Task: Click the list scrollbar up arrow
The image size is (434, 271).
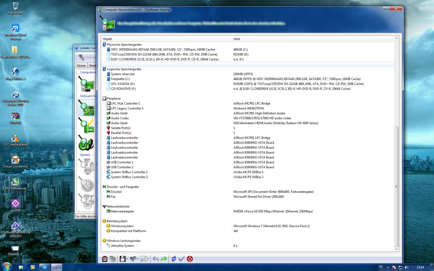Action: pos(397,38)
